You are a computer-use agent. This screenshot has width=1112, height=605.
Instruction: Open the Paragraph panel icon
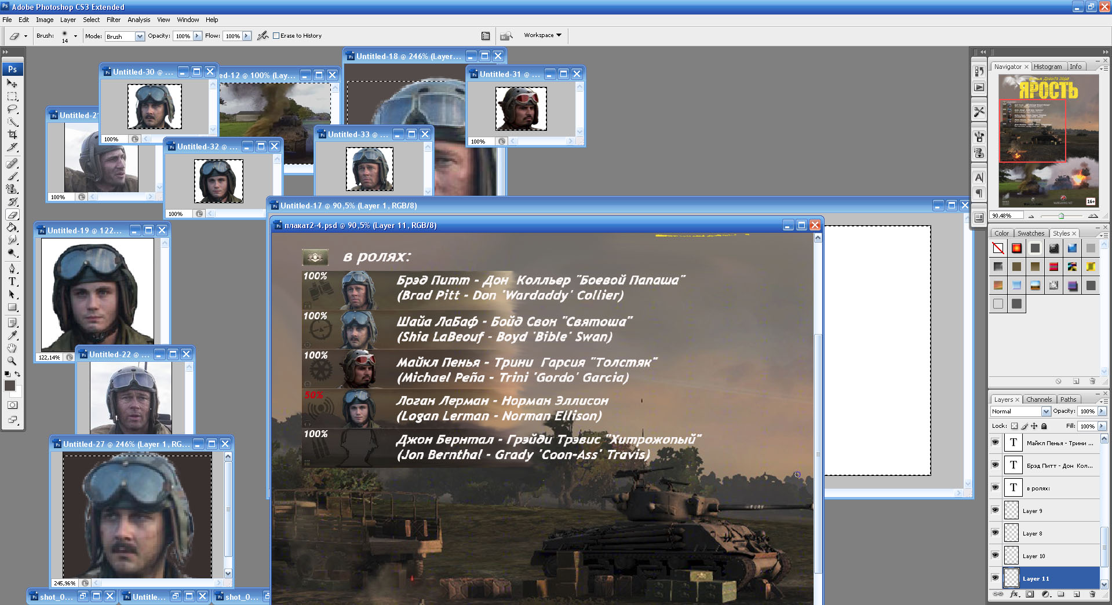[x=979, y=193]
